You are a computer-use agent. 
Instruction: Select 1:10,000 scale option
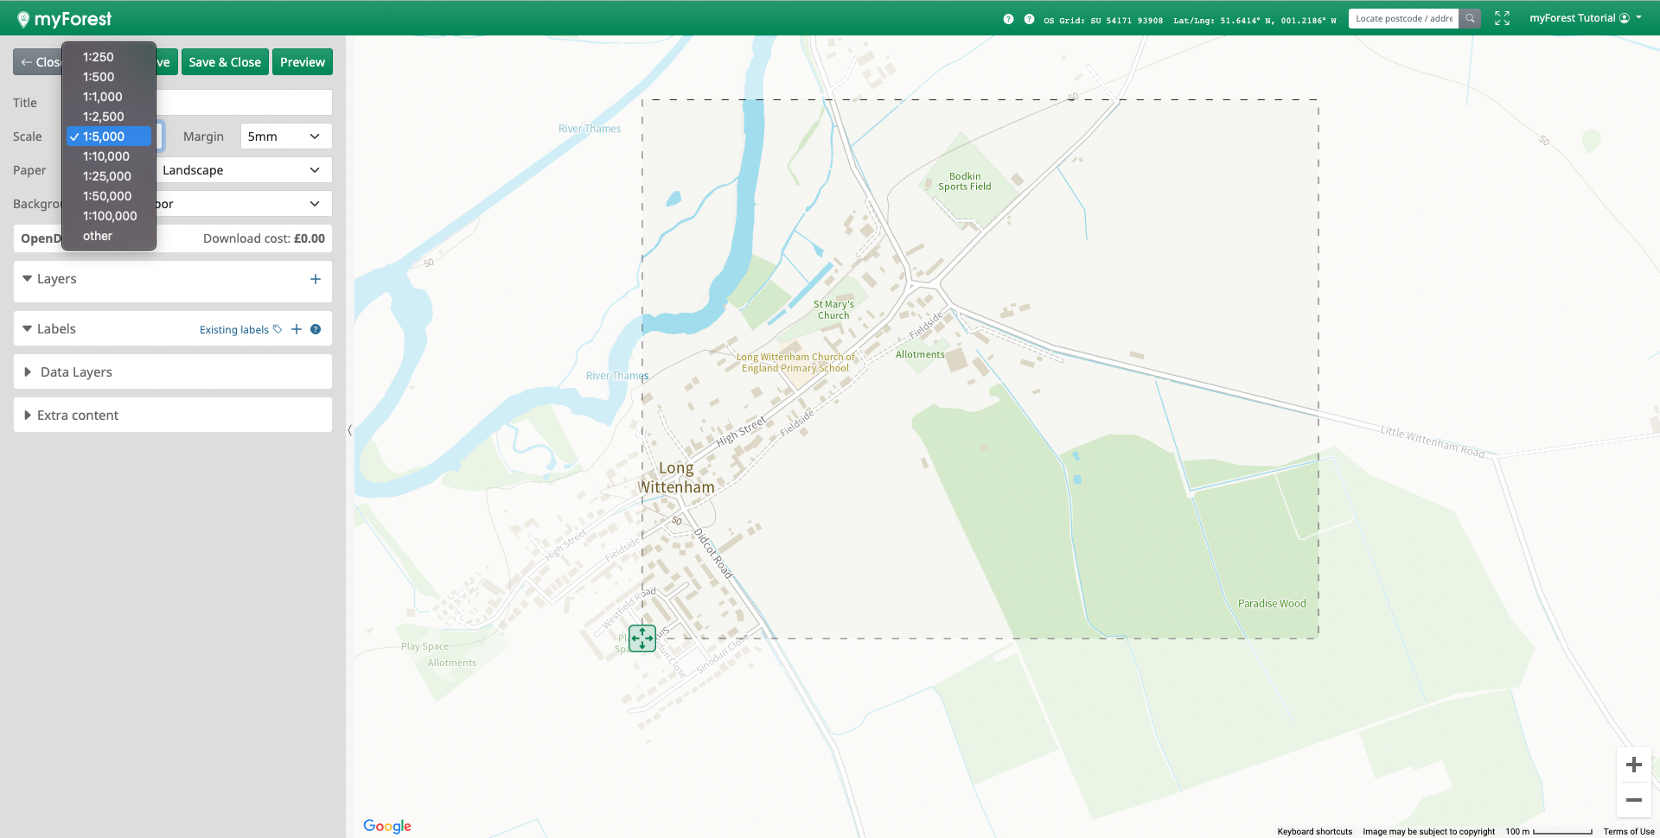click(106, 156)
